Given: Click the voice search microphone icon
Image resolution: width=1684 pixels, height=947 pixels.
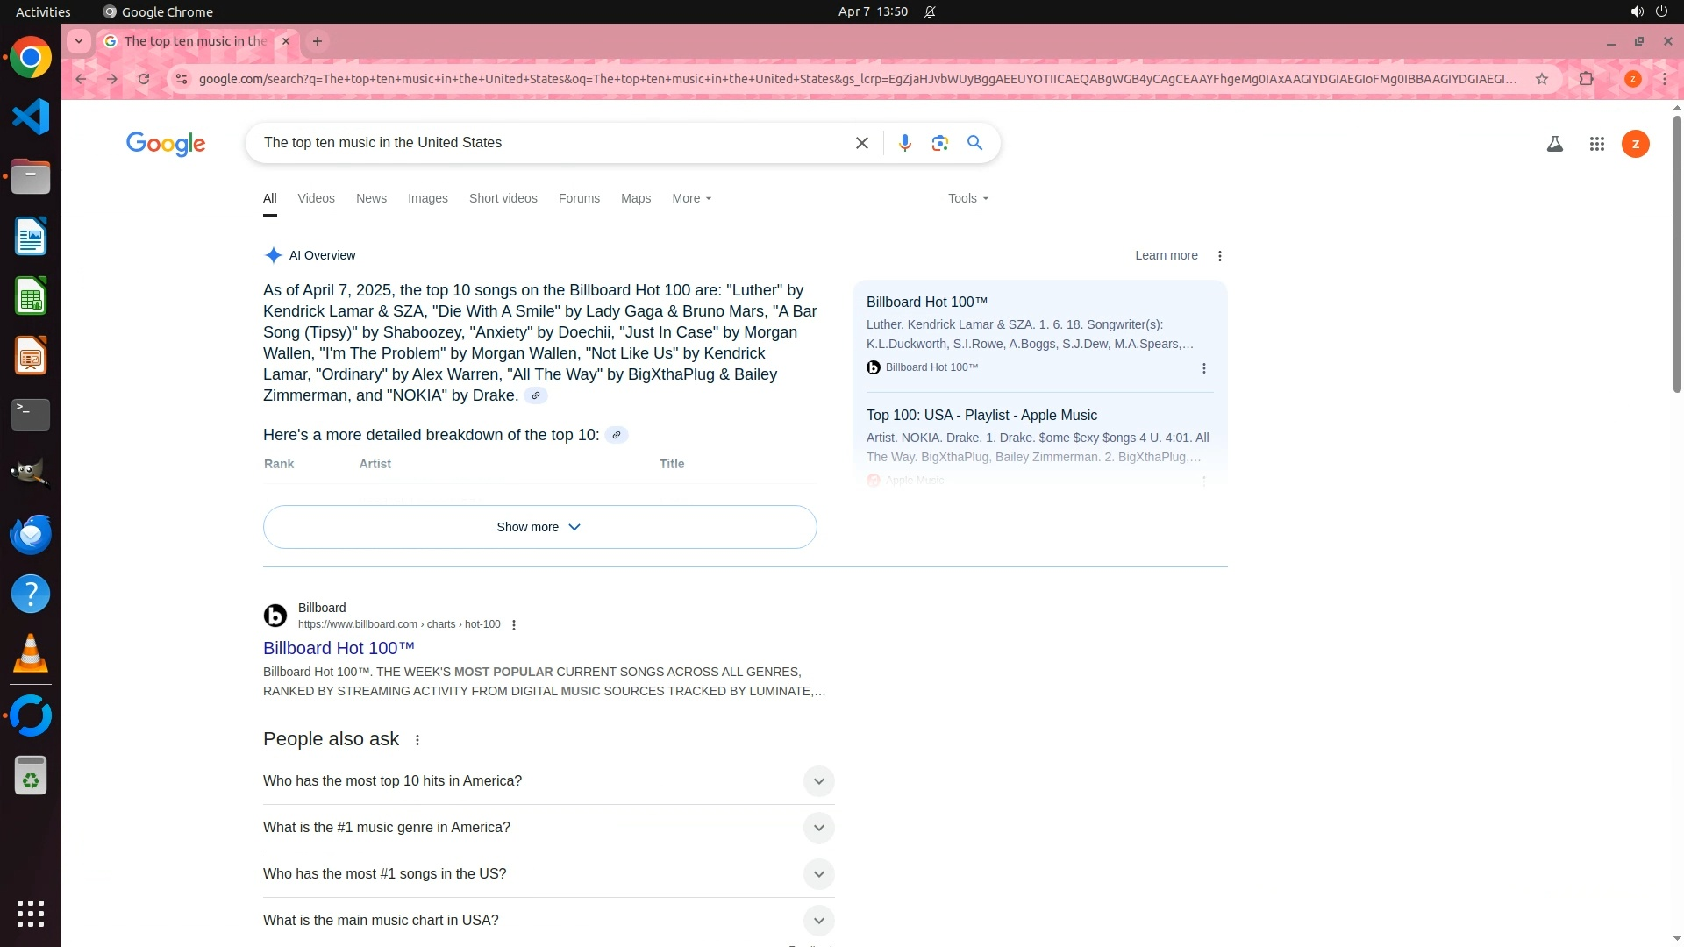Looking at the screenshot, I should (904, 143).
